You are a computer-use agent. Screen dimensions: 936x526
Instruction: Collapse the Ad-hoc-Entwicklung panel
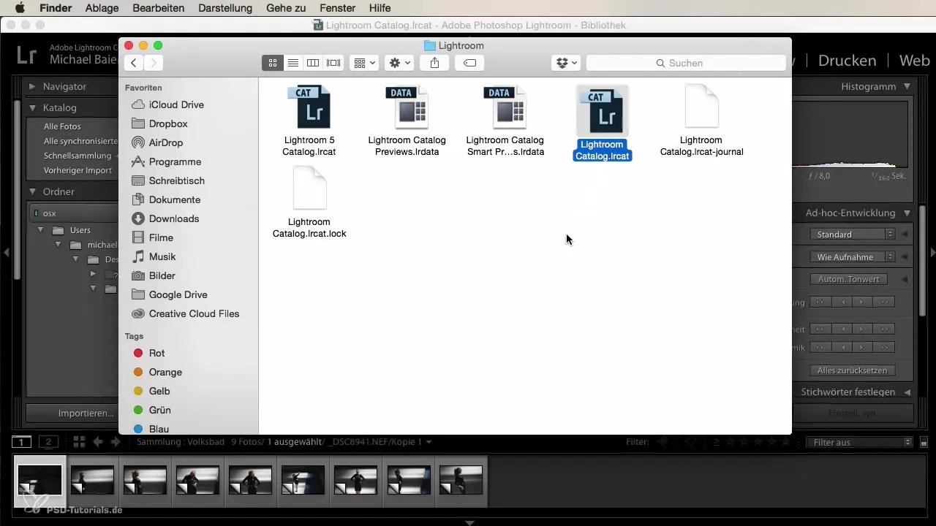coord(907,213)
